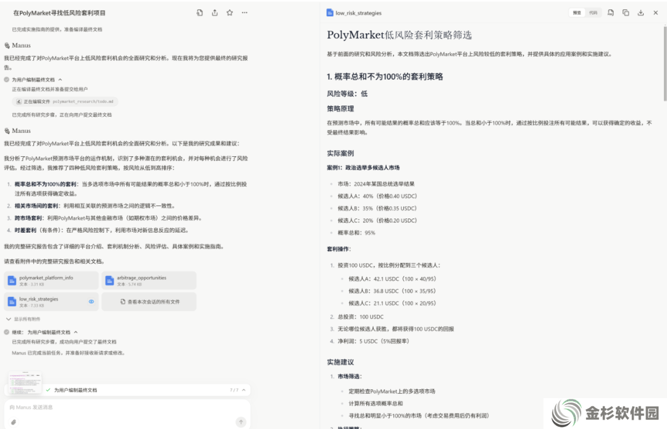Click the chat title 在PolyMarket寻找低风险套利项目
Screen dimensions: 667x429
click(59, 13)
